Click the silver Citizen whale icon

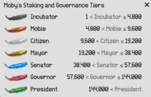16,41
